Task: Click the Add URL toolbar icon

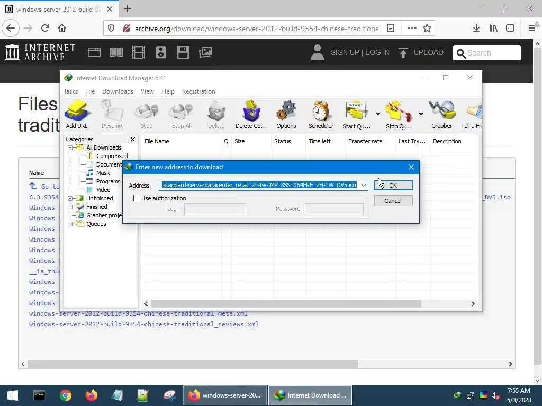Action: (x=76, y=115)
